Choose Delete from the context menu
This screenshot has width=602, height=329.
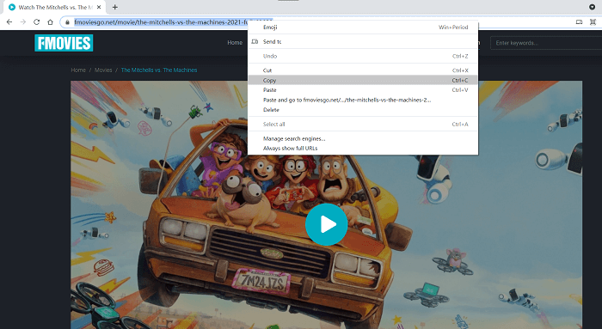click(x=363, y=110)
